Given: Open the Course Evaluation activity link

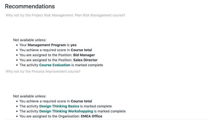Looking at the screenshot, I should (x=55, y=65).
